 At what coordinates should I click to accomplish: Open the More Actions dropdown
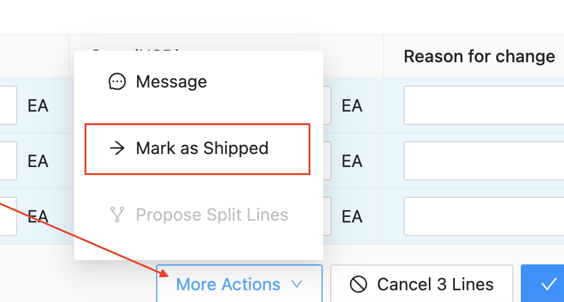coord(239,284)
